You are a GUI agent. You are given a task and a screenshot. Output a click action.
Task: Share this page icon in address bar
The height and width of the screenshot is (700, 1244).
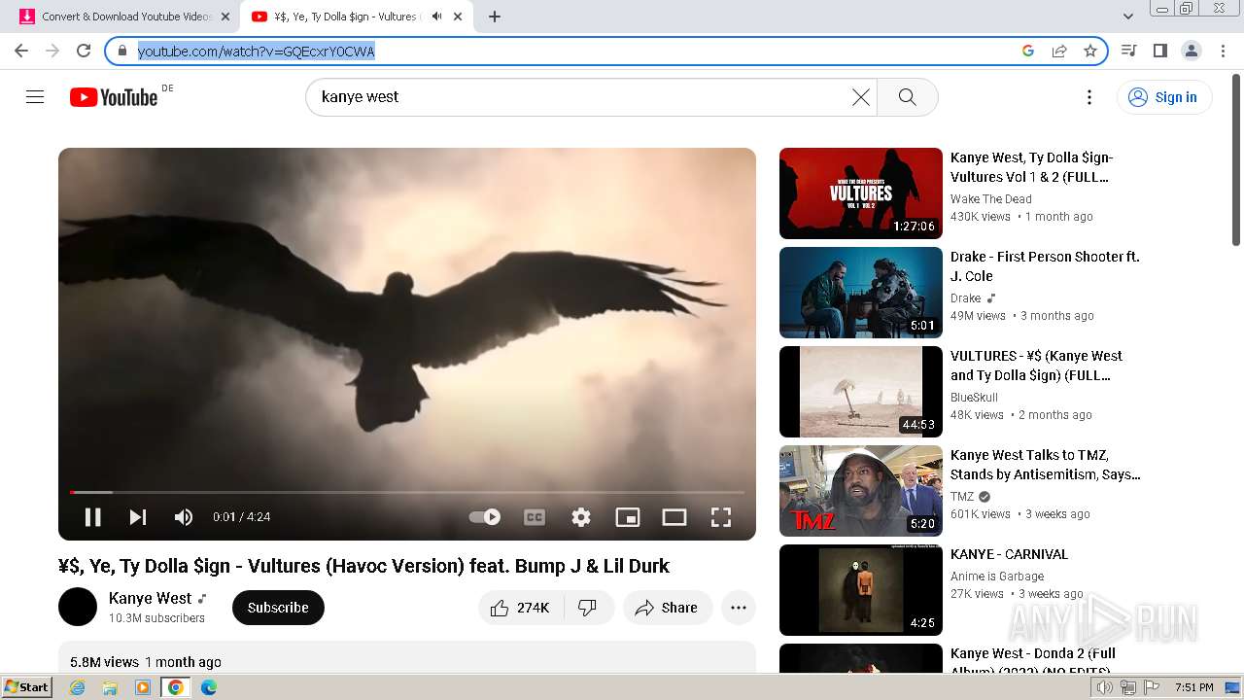coord(1059,51)
